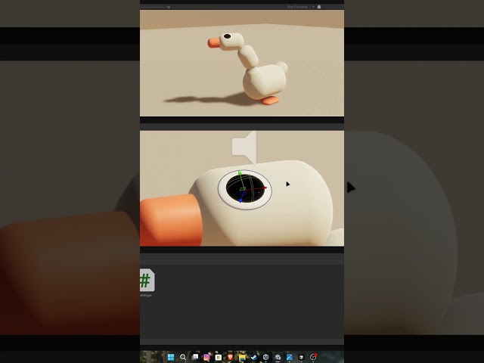Adjust the Game view scale slider
The width and height of the screenshot is (484, 363).
[x=153, y=7]
